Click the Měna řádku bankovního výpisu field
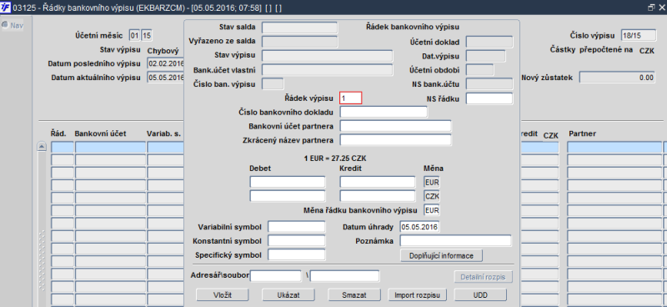 tap(432, 210)
